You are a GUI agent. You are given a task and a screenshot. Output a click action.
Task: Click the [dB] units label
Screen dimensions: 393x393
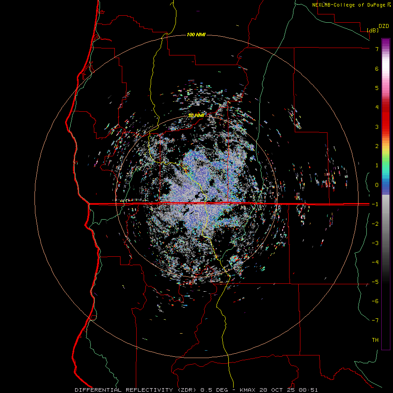click(x=372, y=31)
